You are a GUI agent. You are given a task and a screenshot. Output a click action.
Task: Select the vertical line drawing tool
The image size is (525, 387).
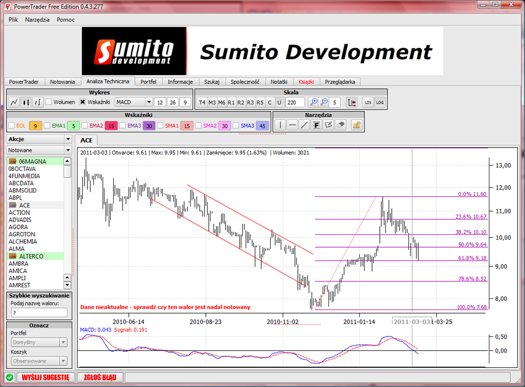point(280,125)
